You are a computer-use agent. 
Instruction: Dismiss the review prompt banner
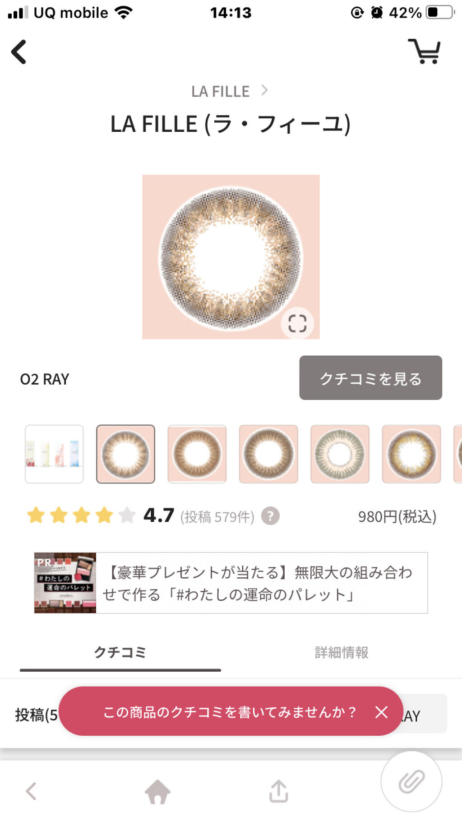[381, 712]
